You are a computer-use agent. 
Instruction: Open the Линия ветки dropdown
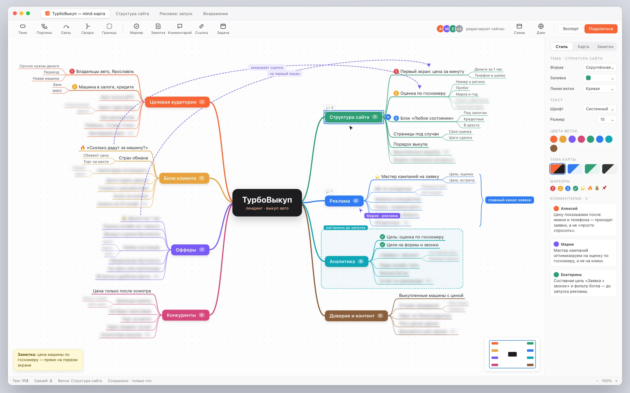[599, 88]
